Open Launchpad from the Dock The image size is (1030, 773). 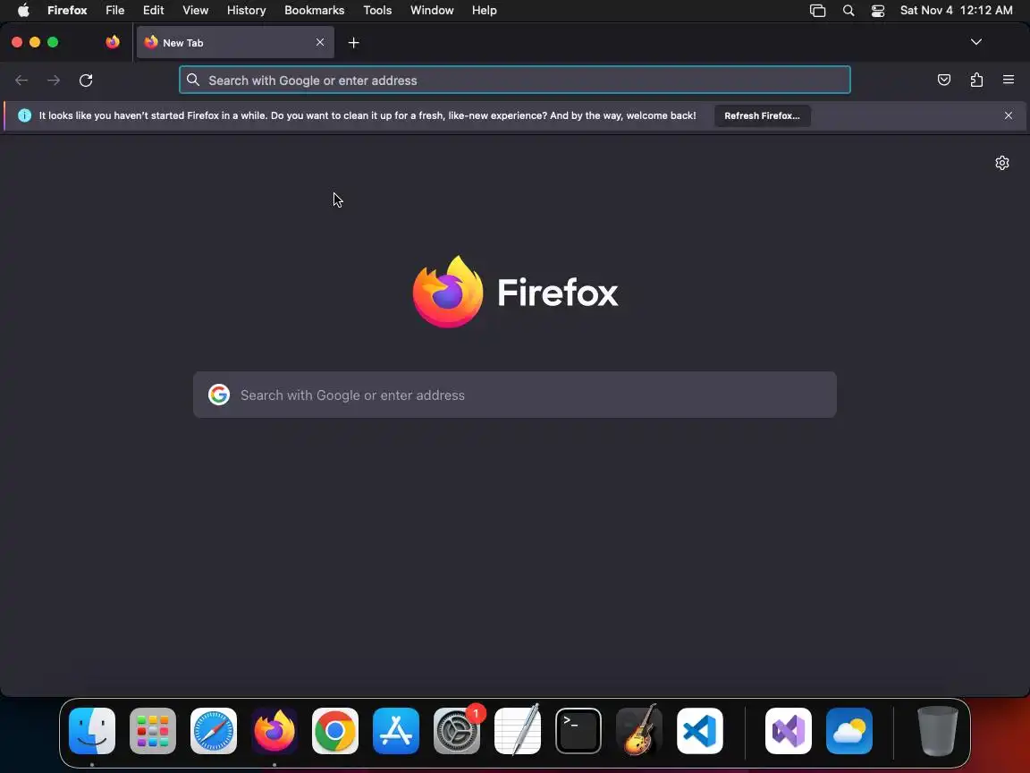(x=152, y=731)
